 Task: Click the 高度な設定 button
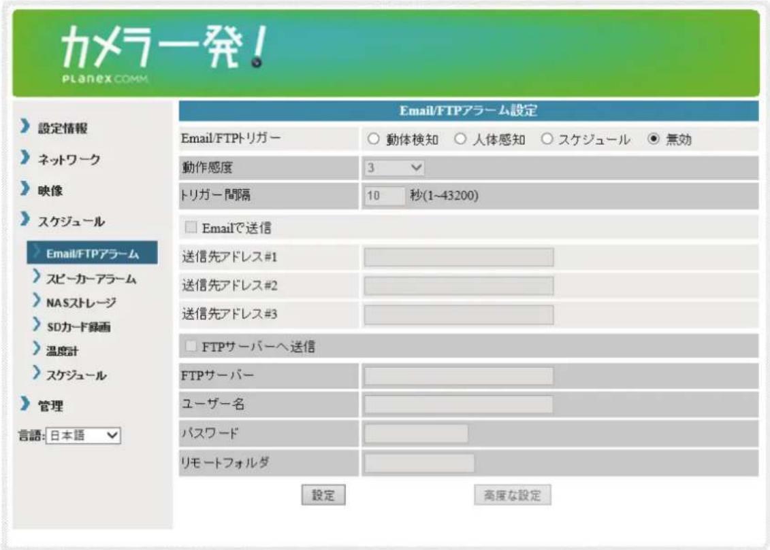[512, 495]
